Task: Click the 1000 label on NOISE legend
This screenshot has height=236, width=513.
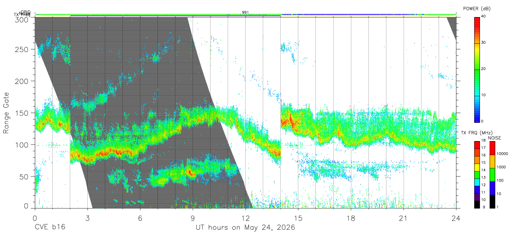Action: (502, 167)
